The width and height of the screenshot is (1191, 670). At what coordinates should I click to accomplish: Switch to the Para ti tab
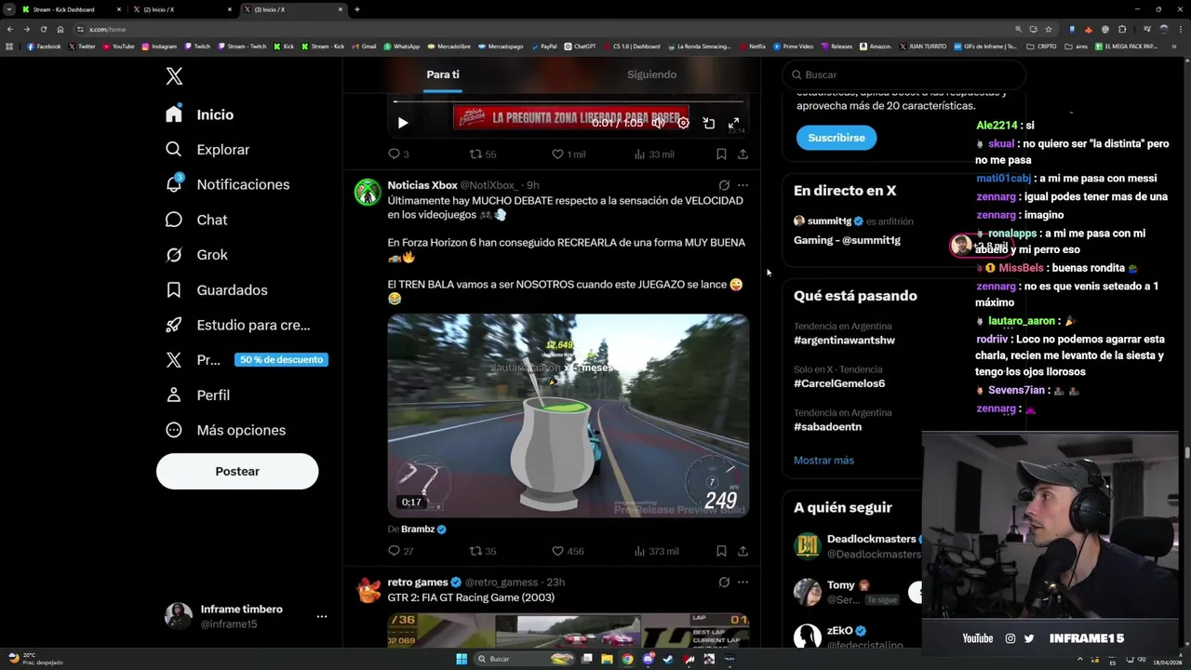click(x=443, y=74)
